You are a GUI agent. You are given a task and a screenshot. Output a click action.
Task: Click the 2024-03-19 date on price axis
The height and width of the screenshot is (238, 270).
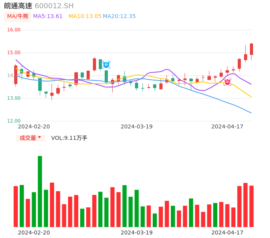pos(137,126)
